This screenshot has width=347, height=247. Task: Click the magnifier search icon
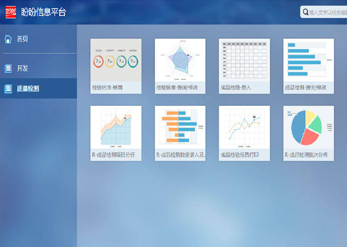(x=305, y=12)
